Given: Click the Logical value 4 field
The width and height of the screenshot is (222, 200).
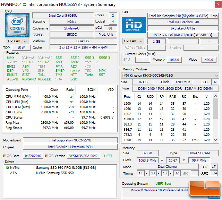Looking at the screenshot, I should pyautogui.click(x=113, y=21).
